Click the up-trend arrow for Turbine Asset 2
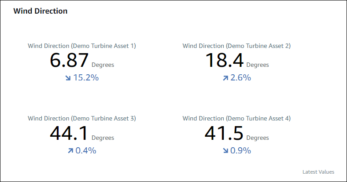Image resolution: width=347 pixels, height=182 pixels. coord(225,78)
